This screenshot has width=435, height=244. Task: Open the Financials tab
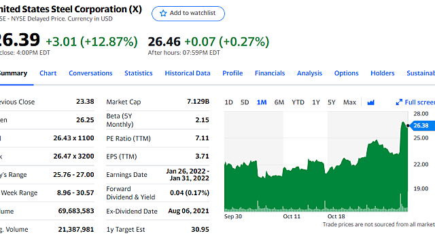click(270, 73)
